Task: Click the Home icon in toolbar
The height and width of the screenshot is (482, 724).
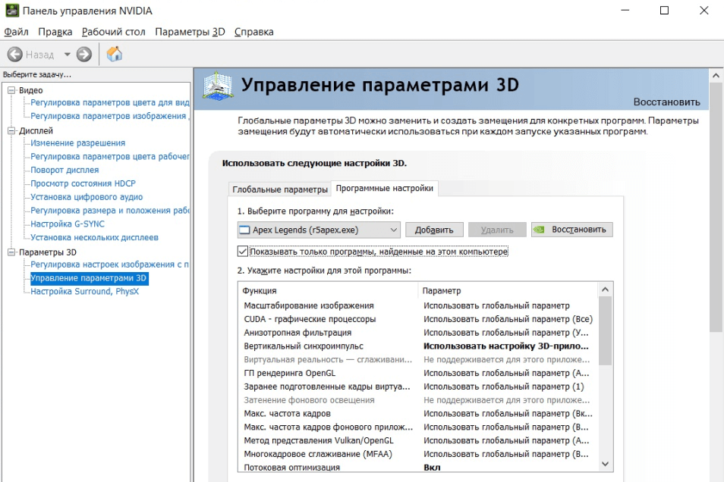Action: pyautogui.click(x=115, y=55)
